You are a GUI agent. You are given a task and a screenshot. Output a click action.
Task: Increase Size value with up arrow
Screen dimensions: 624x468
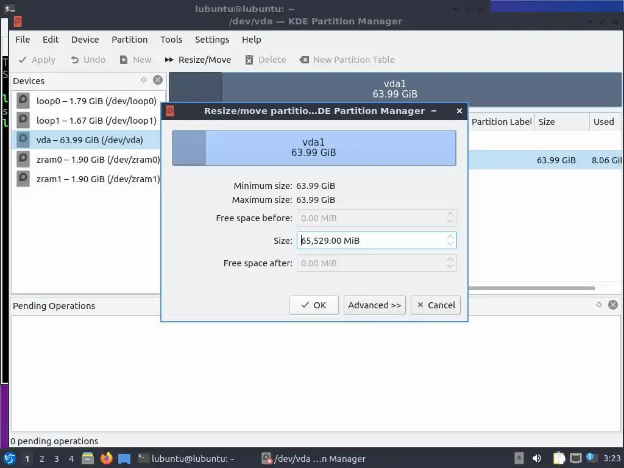tap(450, 236)
